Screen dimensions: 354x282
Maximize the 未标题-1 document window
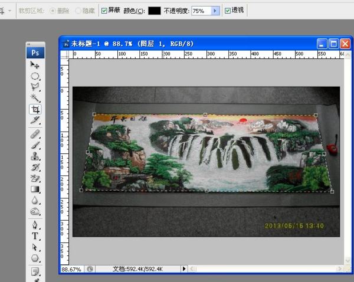pyautogui.click(x=333, y=44)
